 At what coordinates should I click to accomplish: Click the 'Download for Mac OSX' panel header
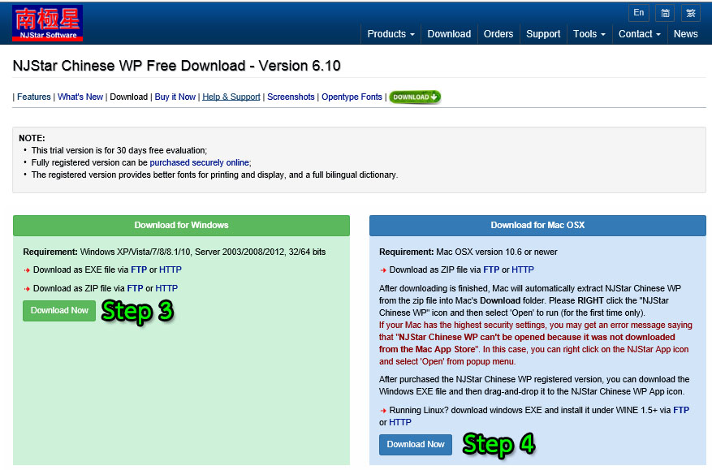(x=537, y=225)
